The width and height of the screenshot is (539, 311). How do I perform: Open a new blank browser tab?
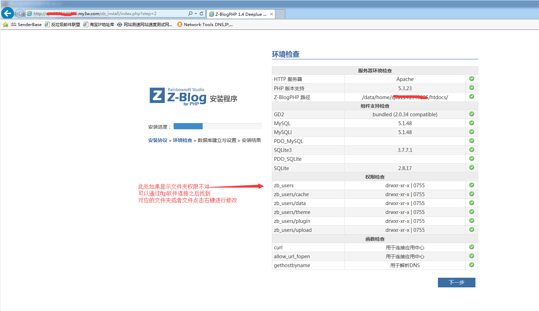point(280,14)
